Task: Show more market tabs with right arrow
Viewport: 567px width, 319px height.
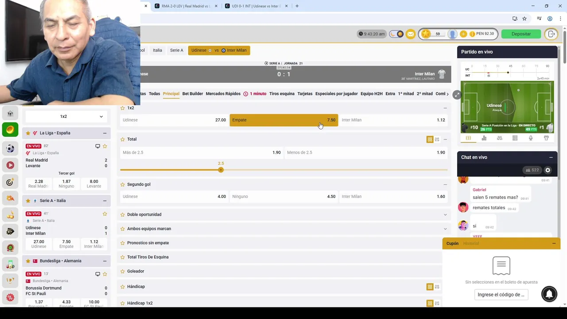Action: (447, 94)
